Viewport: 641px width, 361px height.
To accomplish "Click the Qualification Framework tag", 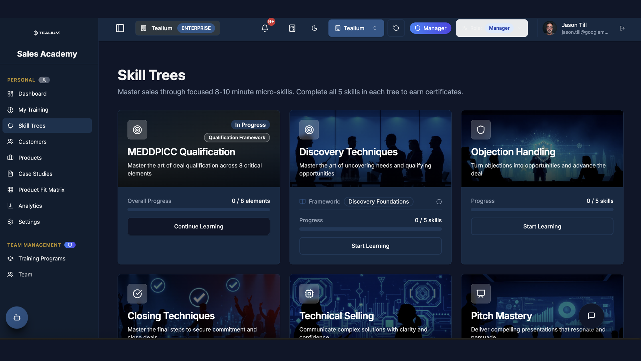I will [237, 138].
